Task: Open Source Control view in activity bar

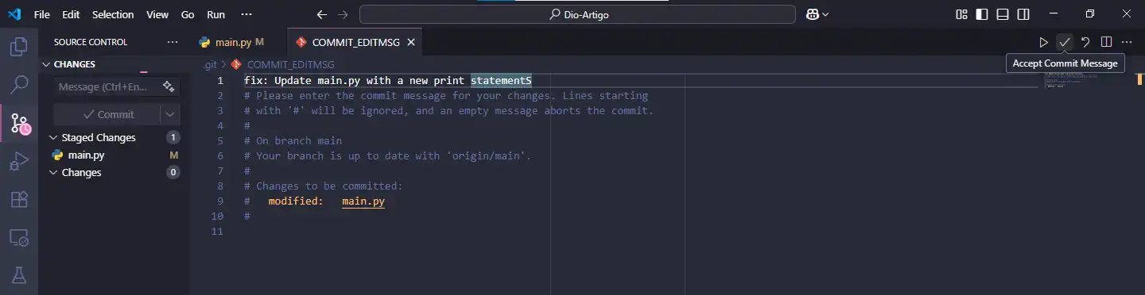Action: coord(19,123)
